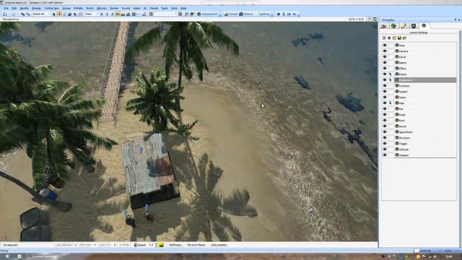Click the Windows Start button on the taskbar
Image resolution: width=462 pixels, height=260 pixels.
pyautogui.click(x=7, y=256)
